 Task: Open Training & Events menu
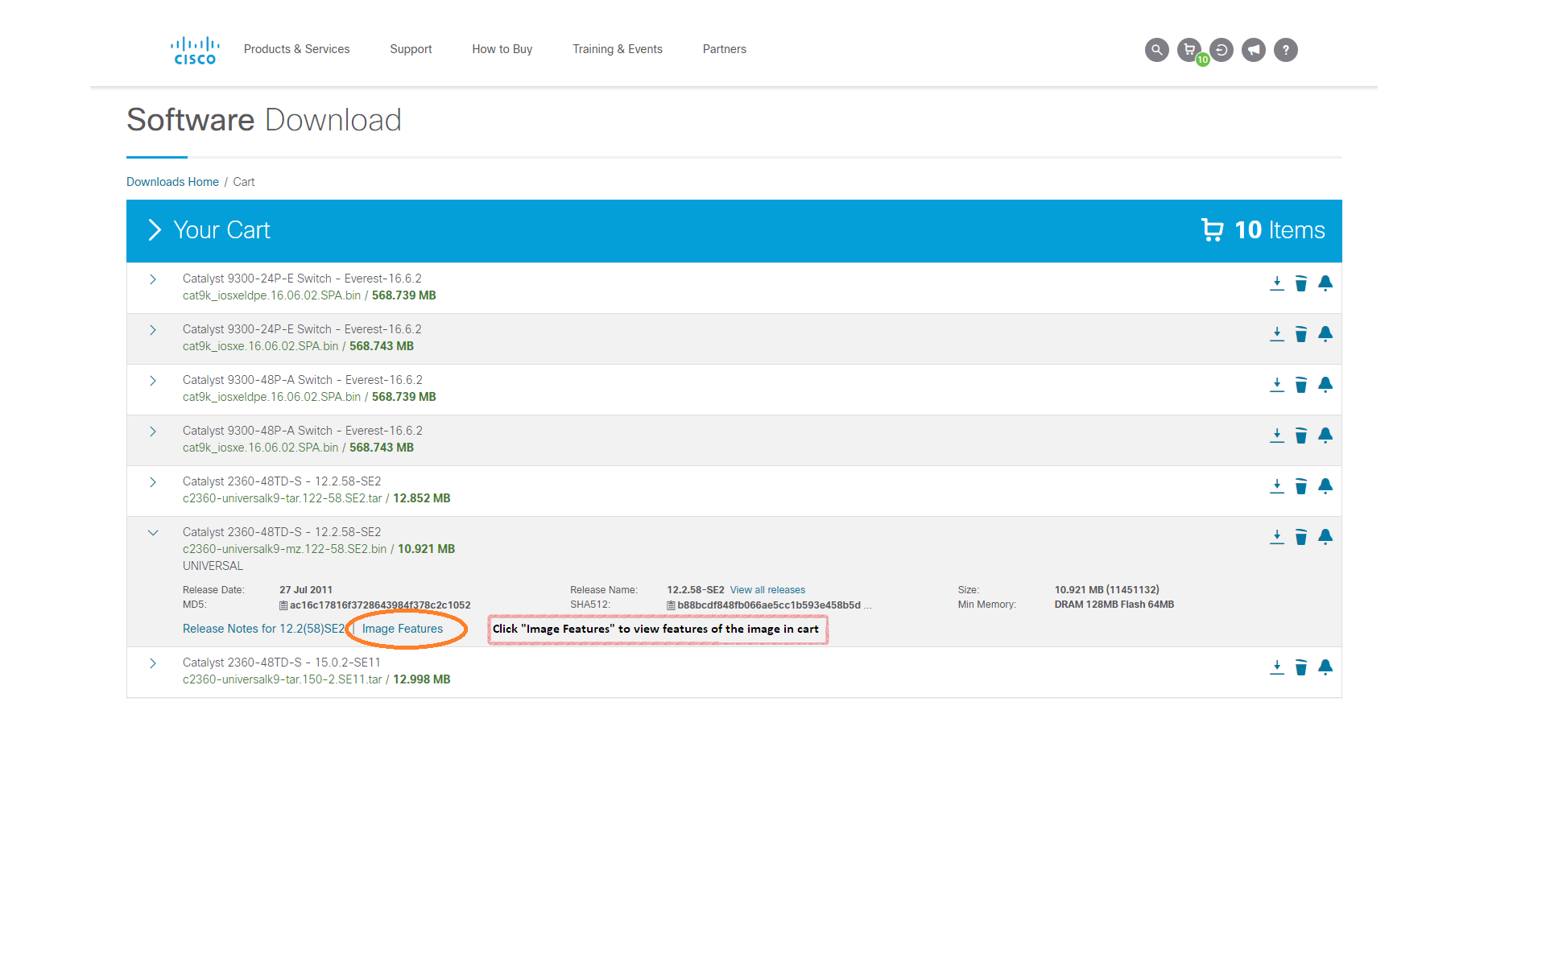tap(618, 49)
